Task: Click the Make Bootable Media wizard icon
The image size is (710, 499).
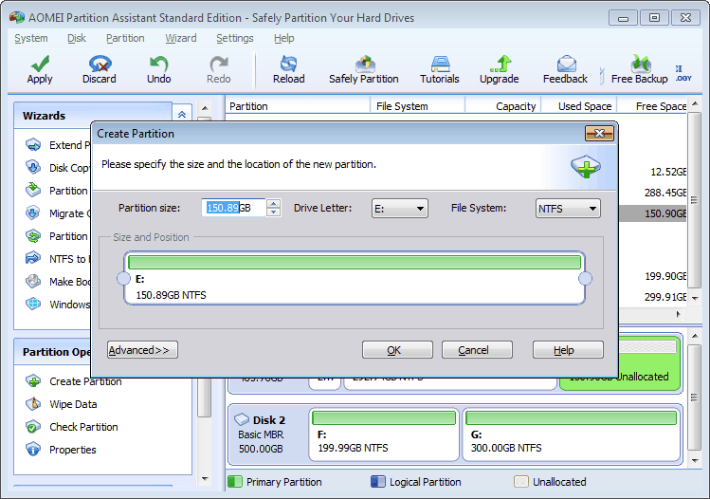Action: point(33,281)
